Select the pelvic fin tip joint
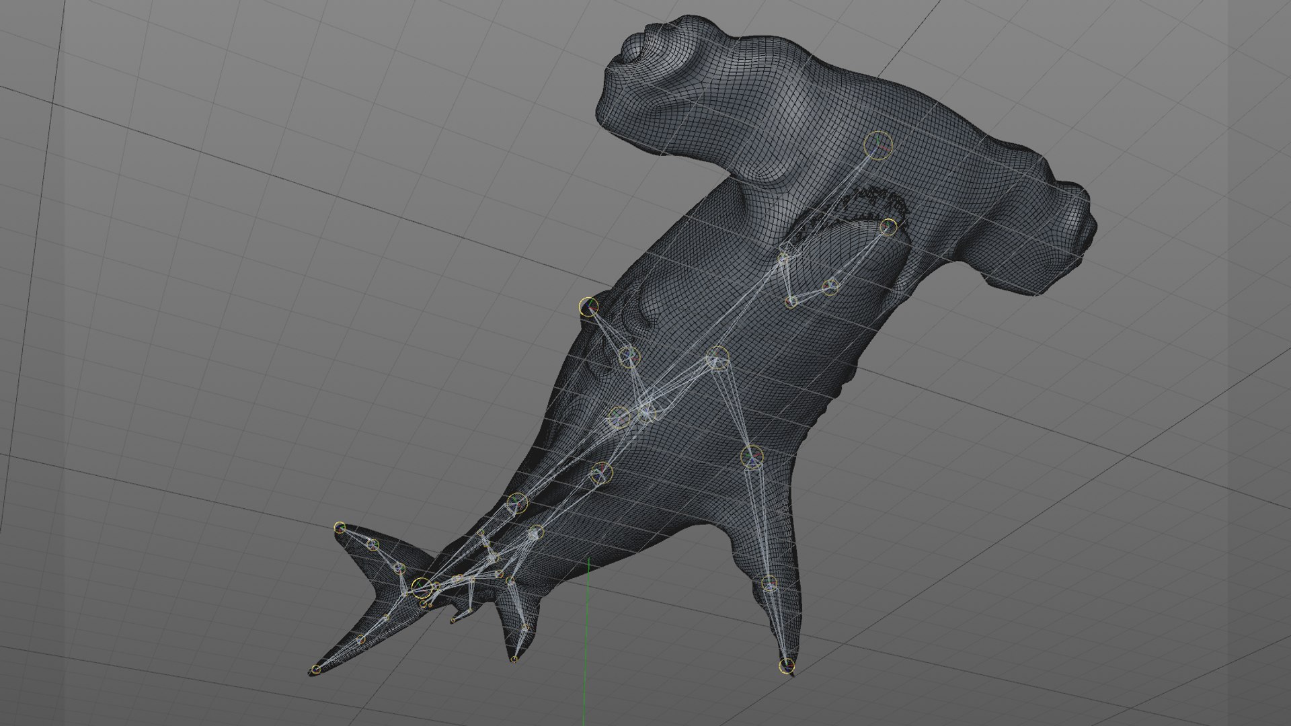 [514, 659]
